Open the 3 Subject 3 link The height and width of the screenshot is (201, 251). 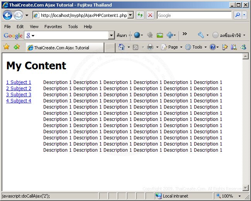click(x=19, y=94)
